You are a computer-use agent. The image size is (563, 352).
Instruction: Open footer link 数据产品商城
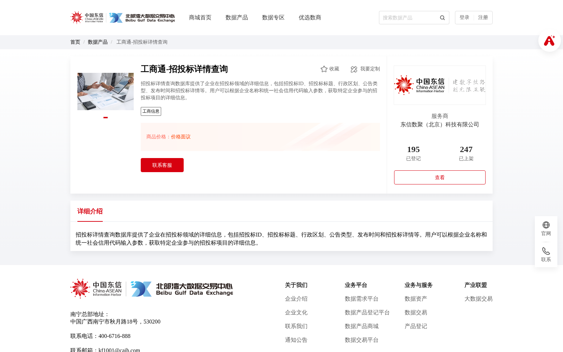(x=362, y=326)
